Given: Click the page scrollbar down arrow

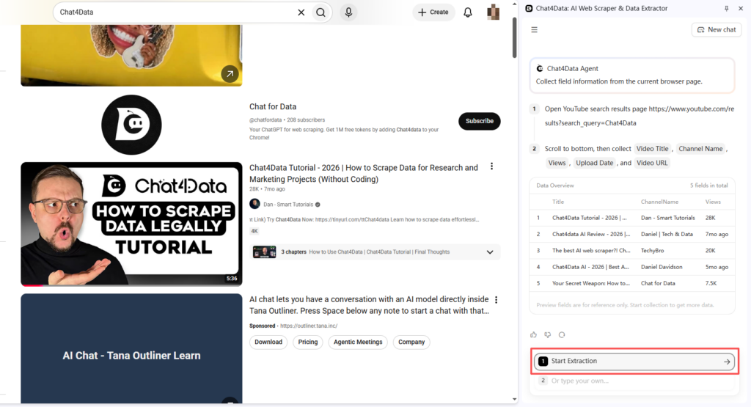Looking at the screenshot, I should [x=514, y=399].
